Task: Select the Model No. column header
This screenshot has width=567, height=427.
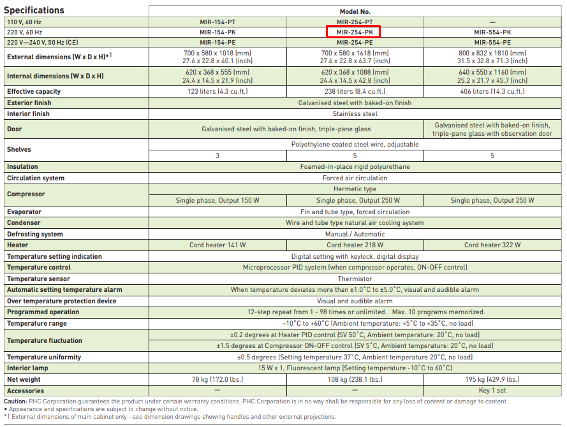Action: [x=355, y=11]
